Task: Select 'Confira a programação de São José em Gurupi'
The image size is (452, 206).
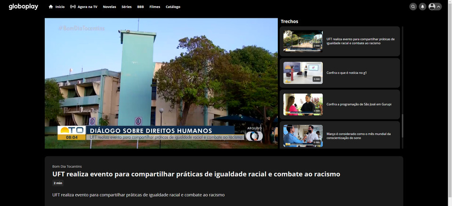Action: click(x=359, y=104)
